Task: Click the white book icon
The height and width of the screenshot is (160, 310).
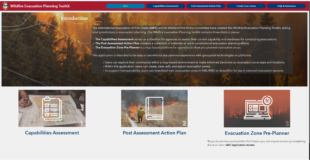Action: pos(154,109)
